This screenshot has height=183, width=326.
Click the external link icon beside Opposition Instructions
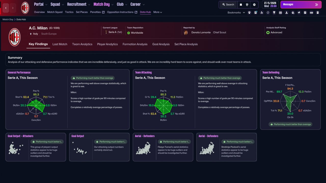136,12
